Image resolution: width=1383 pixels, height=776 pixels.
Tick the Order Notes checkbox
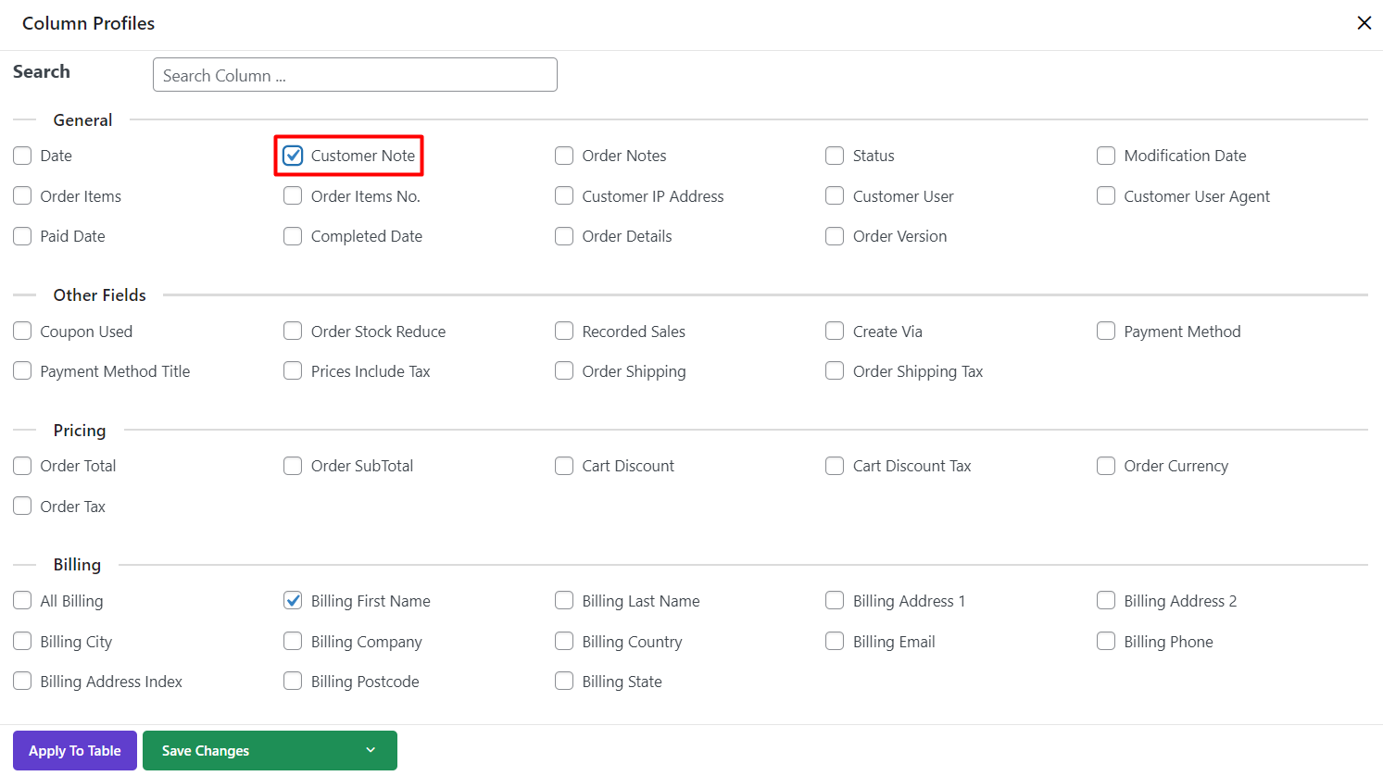tap(564, 156)
